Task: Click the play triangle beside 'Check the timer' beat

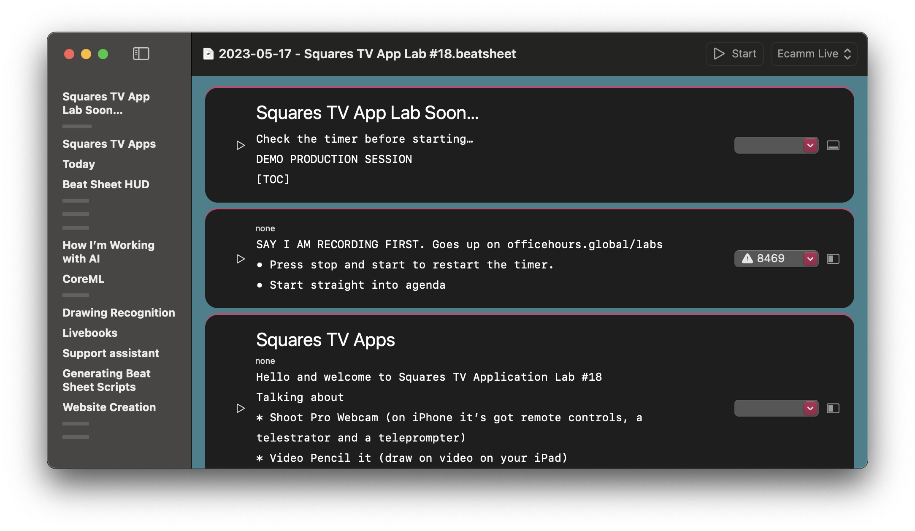Action: [241, 146]
